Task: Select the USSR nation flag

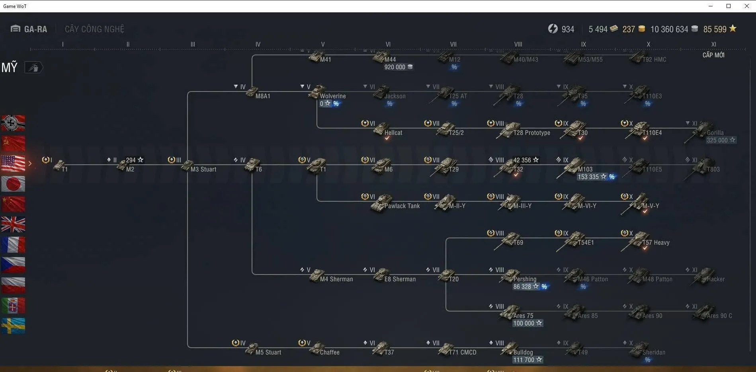Action: pyautogui.click(x=13, y=143)
